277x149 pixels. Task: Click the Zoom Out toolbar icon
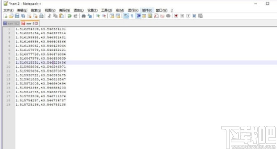[104, 16]
